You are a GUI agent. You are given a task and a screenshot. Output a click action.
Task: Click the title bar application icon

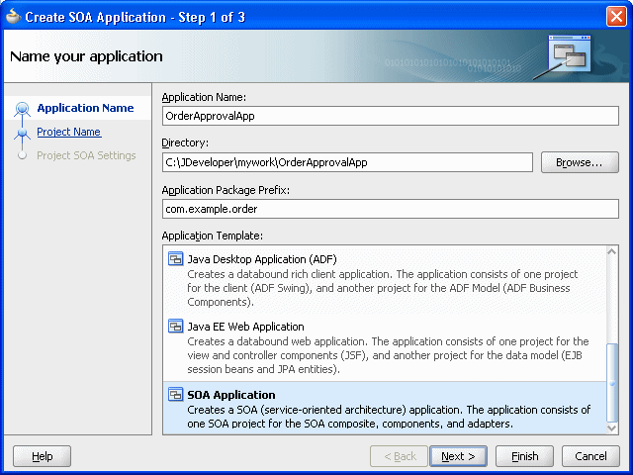click(x=13, y=16)
